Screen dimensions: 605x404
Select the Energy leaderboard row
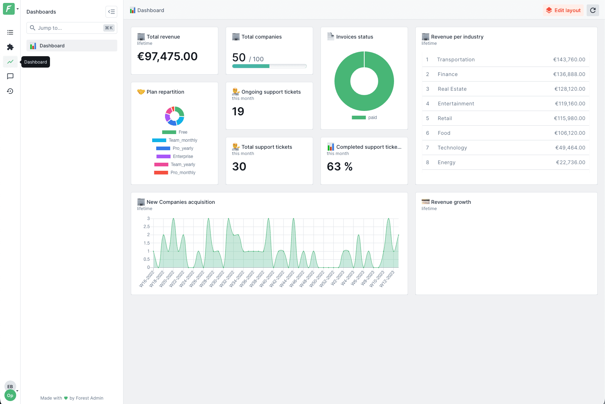point(506,162)
